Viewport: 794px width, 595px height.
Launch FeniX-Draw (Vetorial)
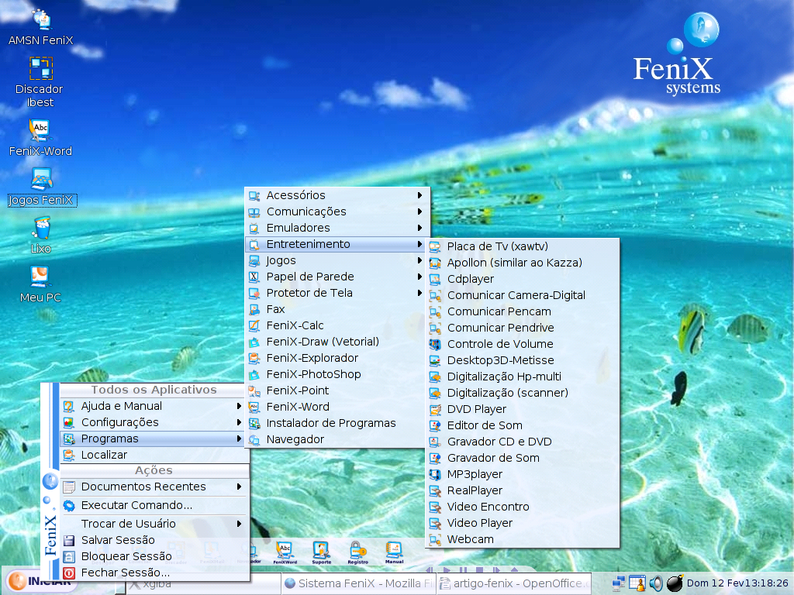click(x=337, y=342)
